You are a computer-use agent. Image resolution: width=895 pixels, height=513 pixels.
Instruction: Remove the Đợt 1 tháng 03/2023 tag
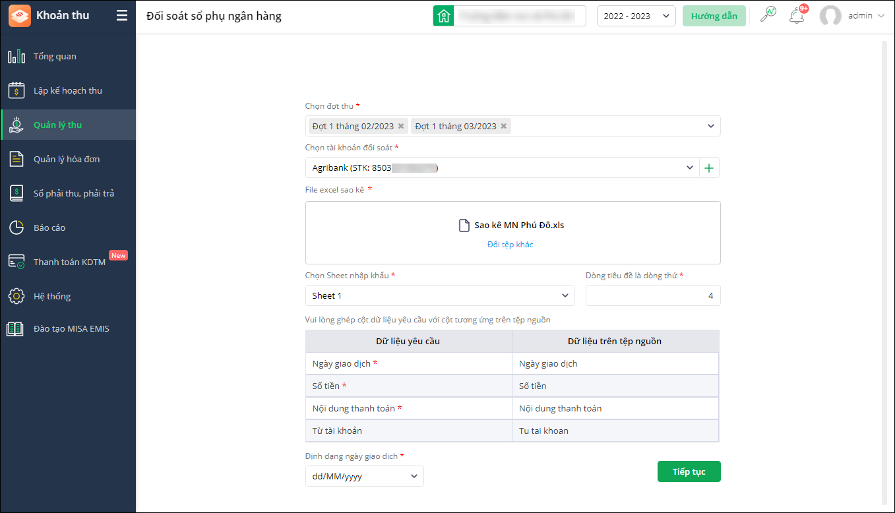[x=504, y=126]
